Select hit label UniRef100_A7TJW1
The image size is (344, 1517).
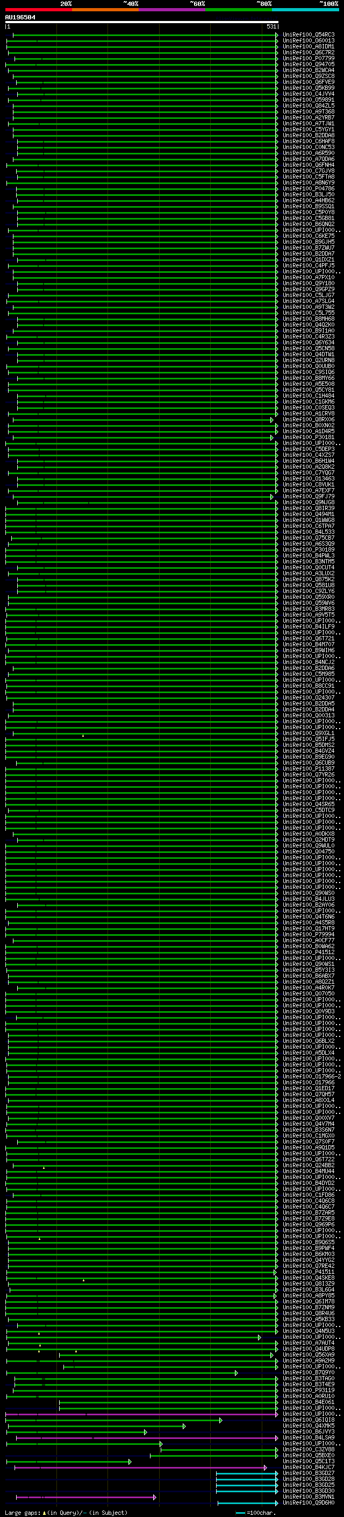click(309, 124)
